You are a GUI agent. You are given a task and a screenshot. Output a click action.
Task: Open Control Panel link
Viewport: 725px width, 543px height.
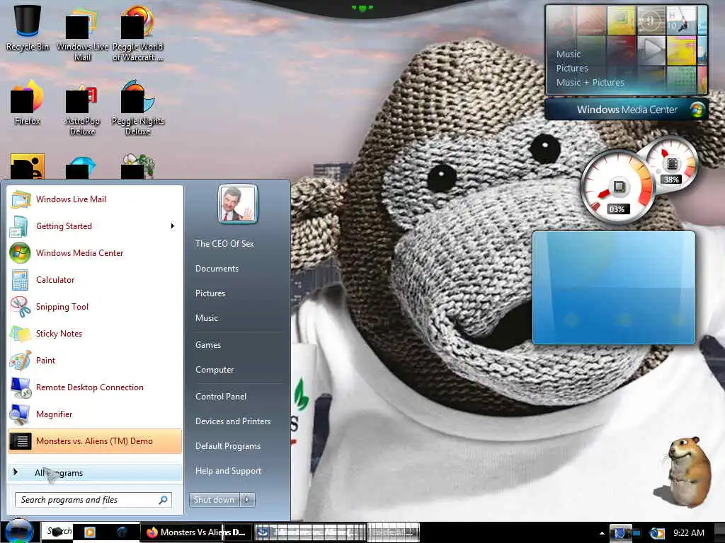point(221,396)
